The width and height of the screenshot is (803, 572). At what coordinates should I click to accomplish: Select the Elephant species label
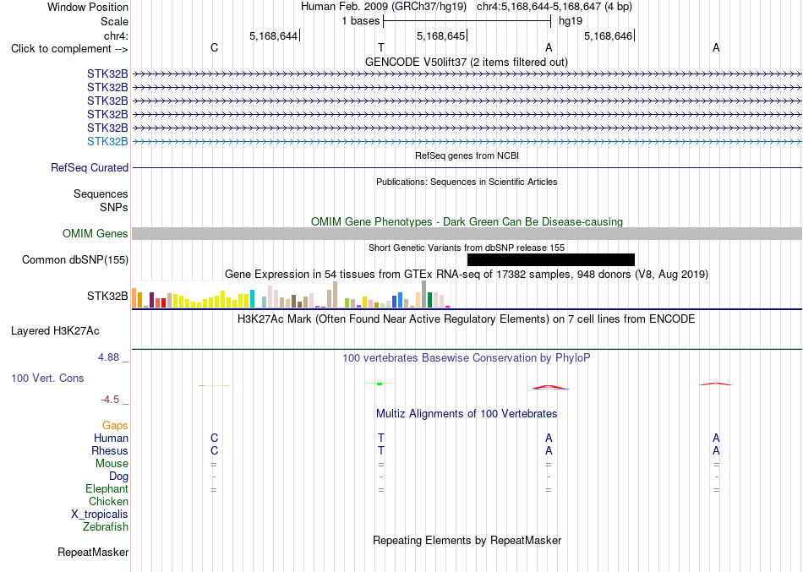pyautogui.click(x=107, y=489)
